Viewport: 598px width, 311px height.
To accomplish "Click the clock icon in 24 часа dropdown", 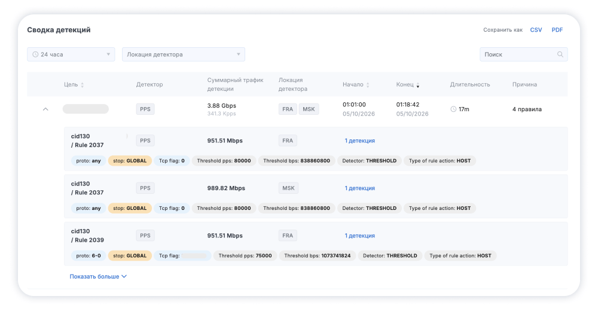I will (35, 54).
